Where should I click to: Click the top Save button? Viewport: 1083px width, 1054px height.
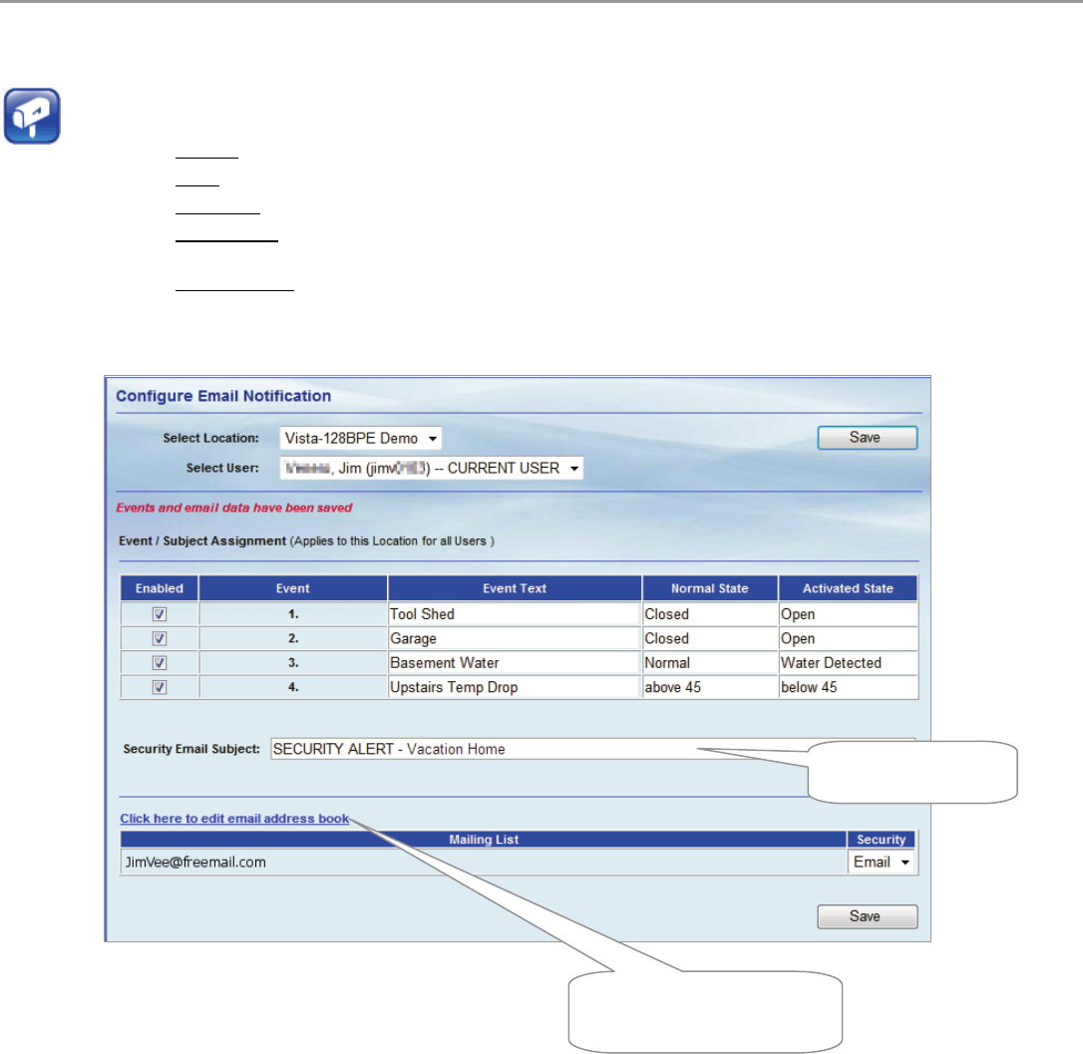click(x=868, y=438)
